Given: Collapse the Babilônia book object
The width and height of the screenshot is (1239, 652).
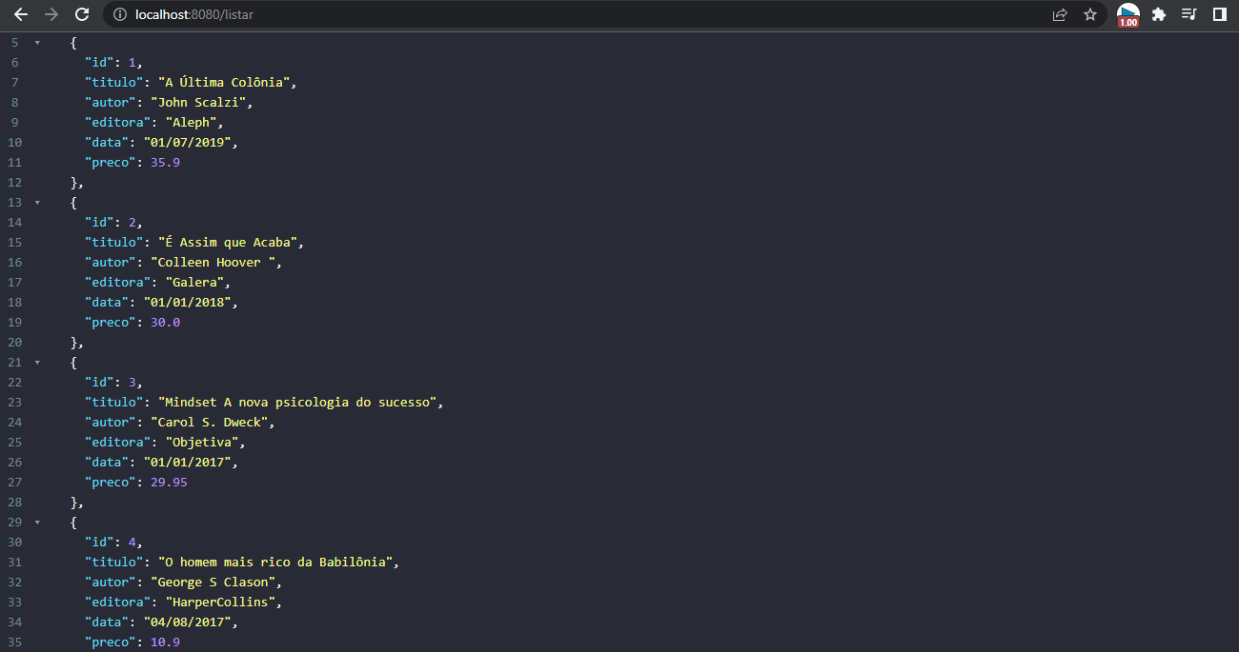Looking at the screenshot, I should coord(36,522).
